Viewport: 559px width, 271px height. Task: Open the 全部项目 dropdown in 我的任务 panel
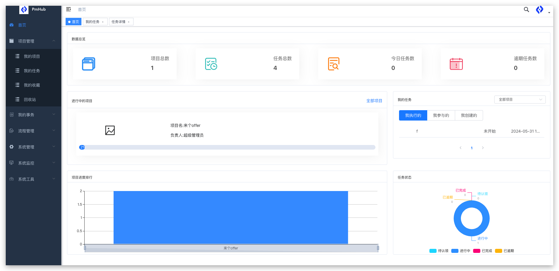(x=520, y=99)
